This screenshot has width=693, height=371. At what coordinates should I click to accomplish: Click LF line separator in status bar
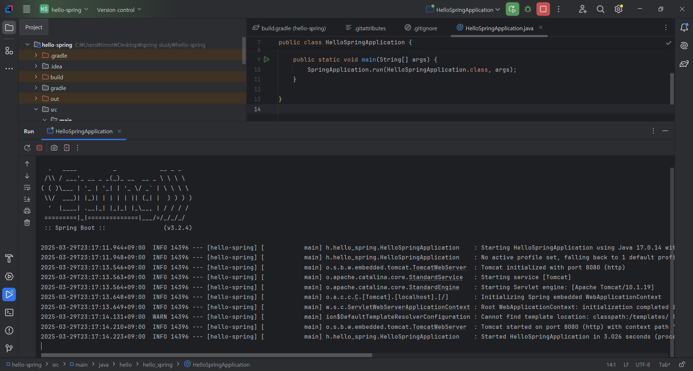coord(626,365)
